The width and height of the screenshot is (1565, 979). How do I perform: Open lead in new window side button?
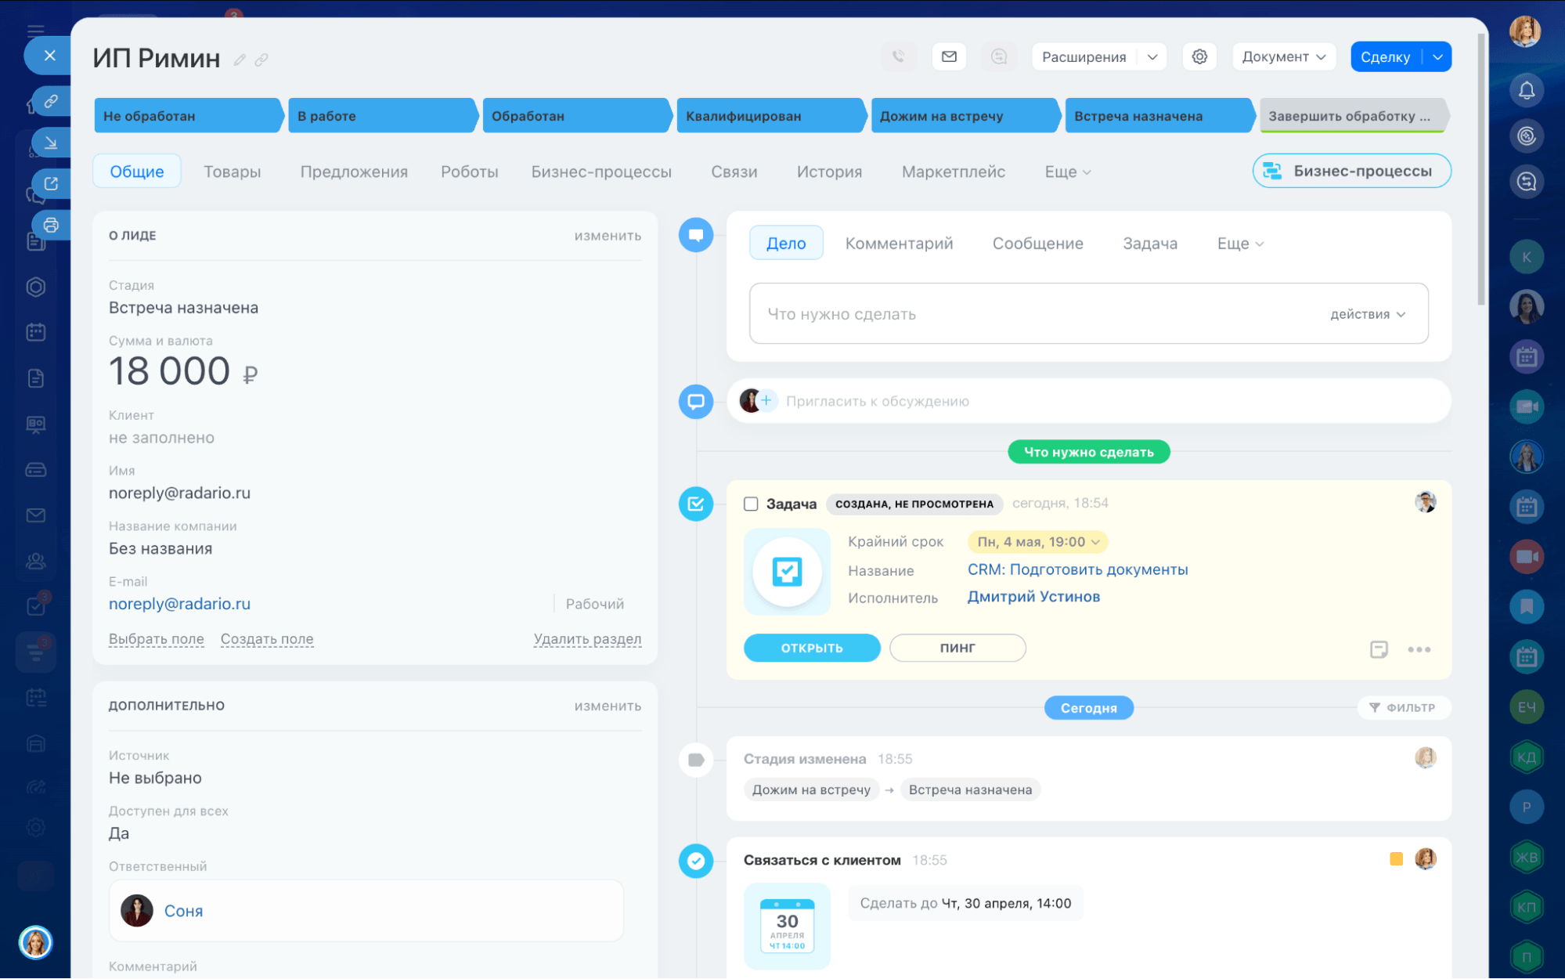tap(51, 183)
